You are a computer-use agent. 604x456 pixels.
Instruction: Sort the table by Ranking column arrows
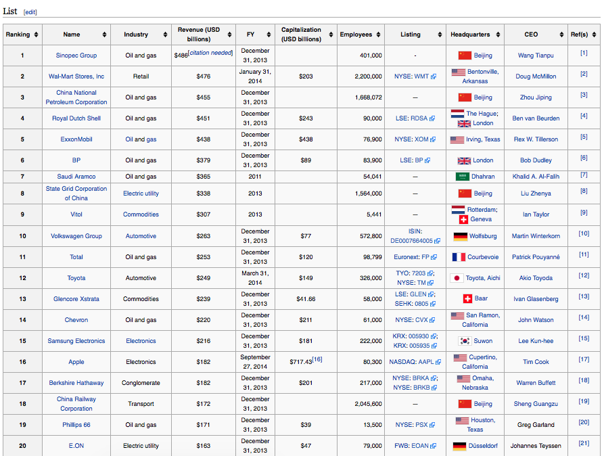click(x=37, y=35)
